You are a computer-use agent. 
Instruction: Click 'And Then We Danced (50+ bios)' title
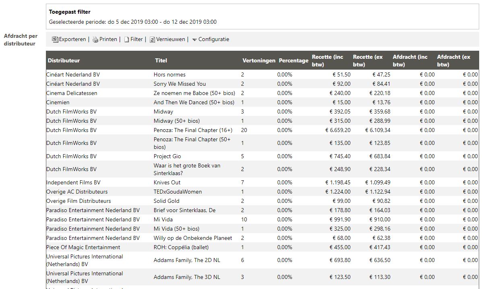(194, 102)
